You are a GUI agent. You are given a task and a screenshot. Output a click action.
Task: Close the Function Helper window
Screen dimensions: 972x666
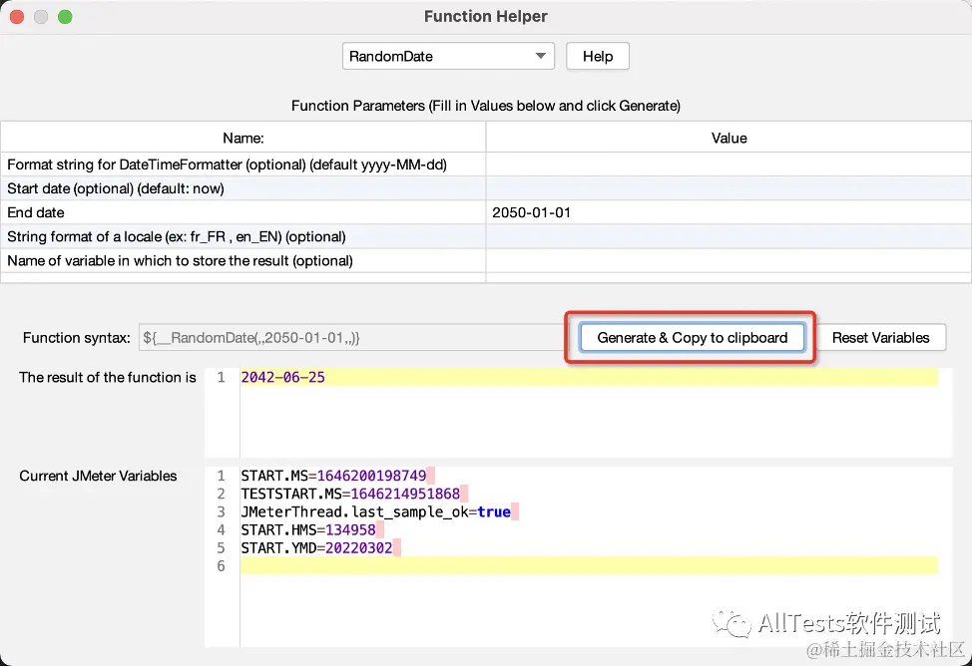[x=17, y=17]
